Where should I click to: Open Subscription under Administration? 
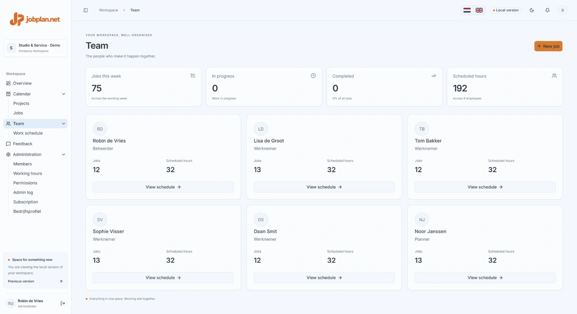pyautogui.click(x=26, y=202)
